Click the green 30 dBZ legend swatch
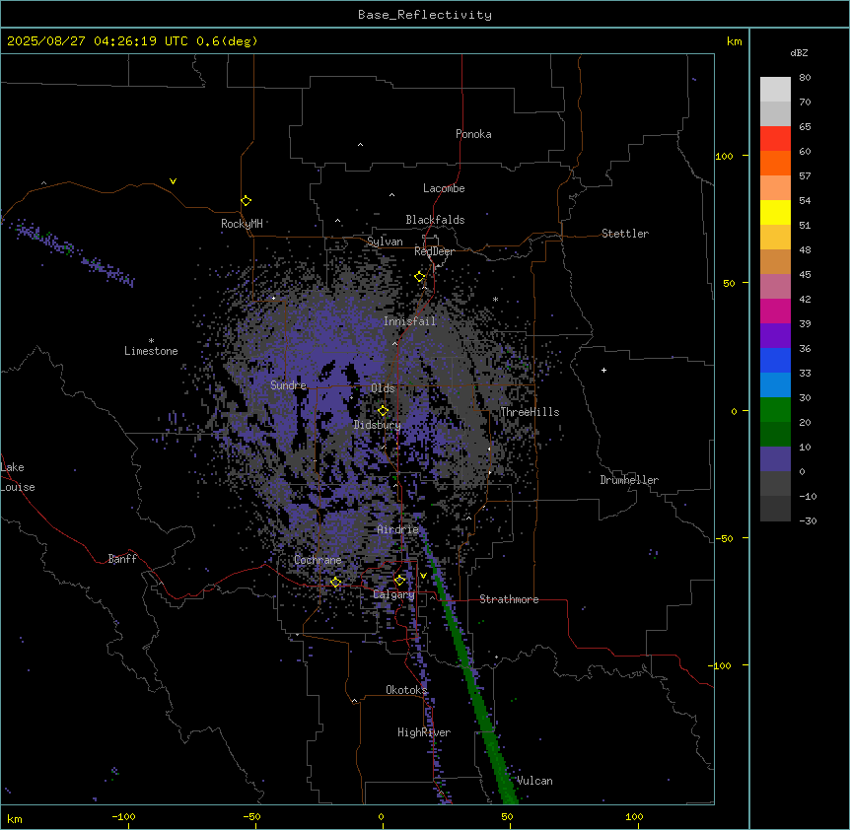The image size is (850, 830). click(775, 409)
